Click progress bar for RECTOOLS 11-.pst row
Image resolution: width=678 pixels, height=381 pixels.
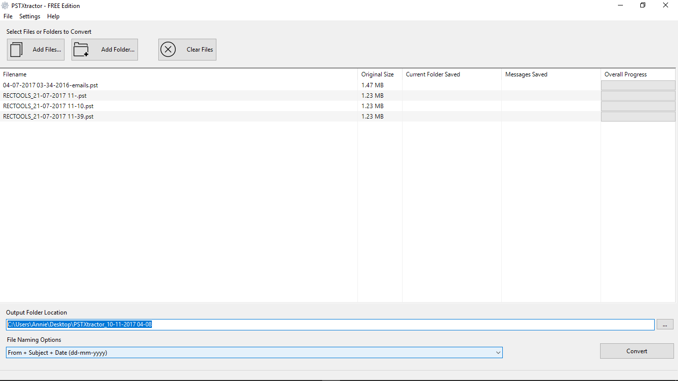coord(638,96)
